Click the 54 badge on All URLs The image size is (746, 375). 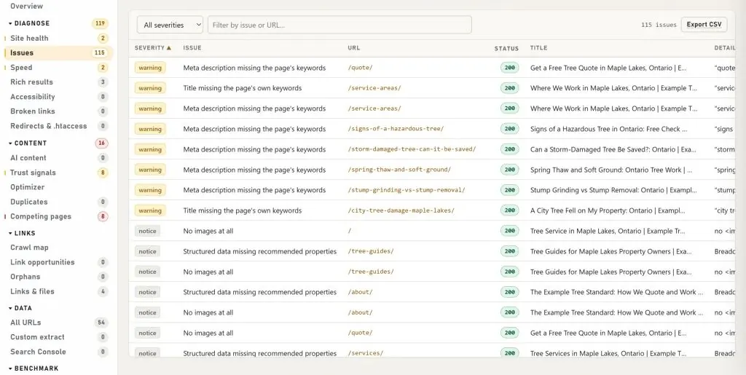click(101, 323)
